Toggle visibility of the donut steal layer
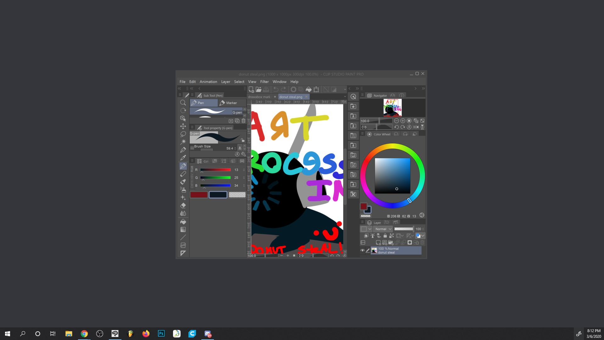The height and width of the screenshot is (340, 604). pos(363,250)
